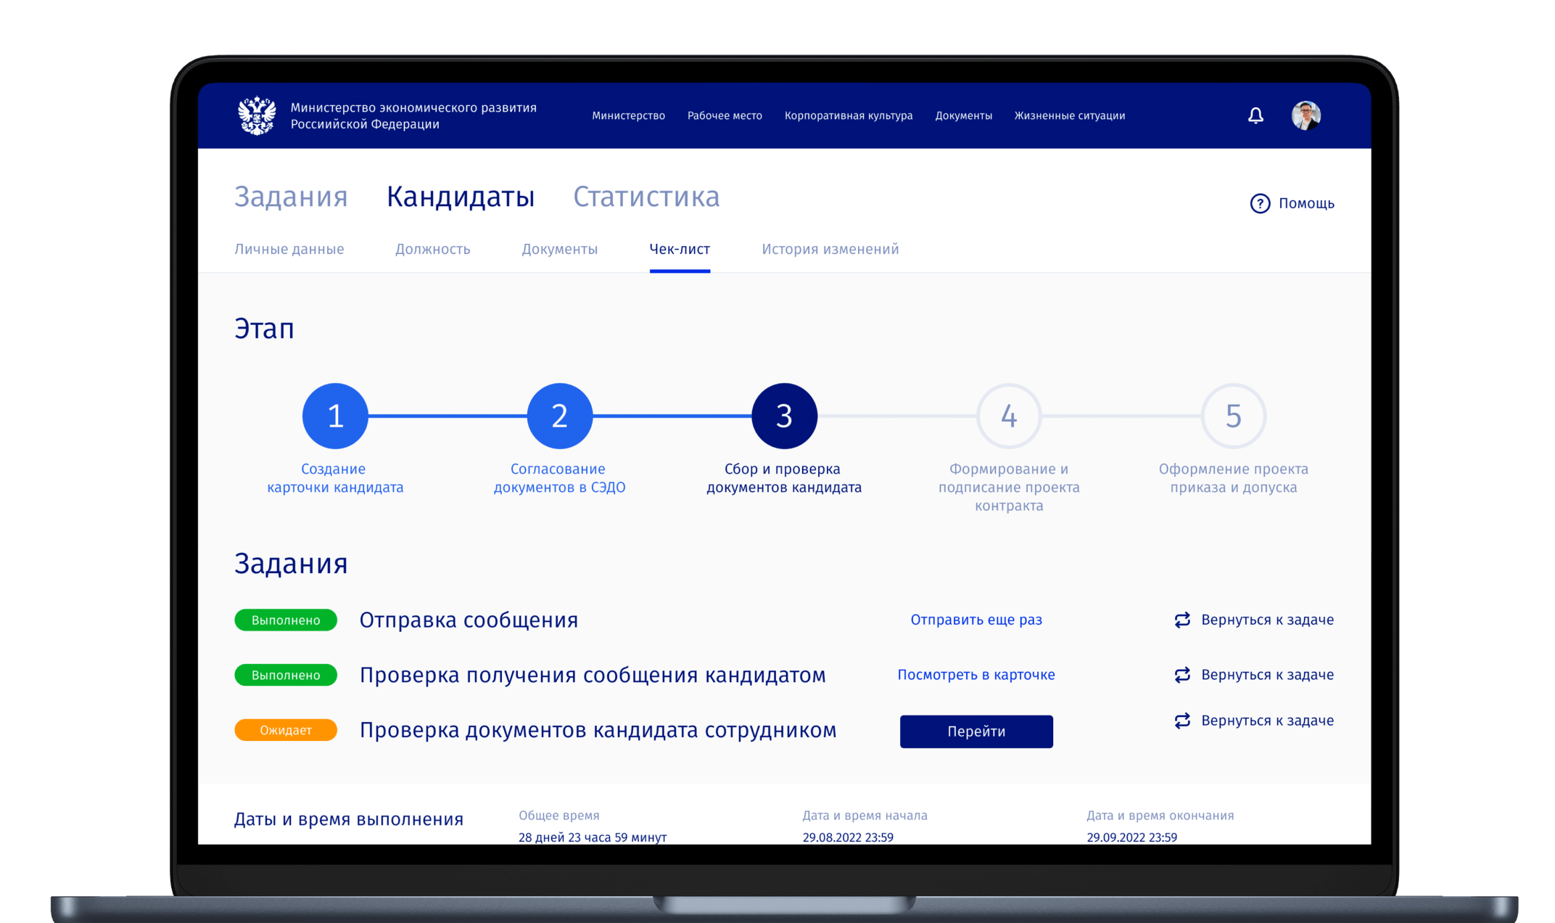The width and height of the screenshot is (1555, 923).
Task: Click the ministry eagle emblem logo
Action: pos(257,115)
